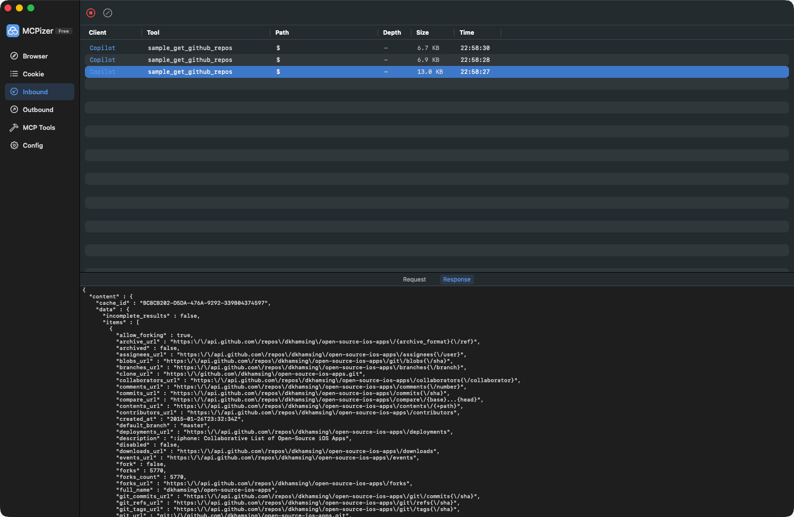
Task: Click the Outbound arrow icon in sidebar
Action: (x=14, y=110)
